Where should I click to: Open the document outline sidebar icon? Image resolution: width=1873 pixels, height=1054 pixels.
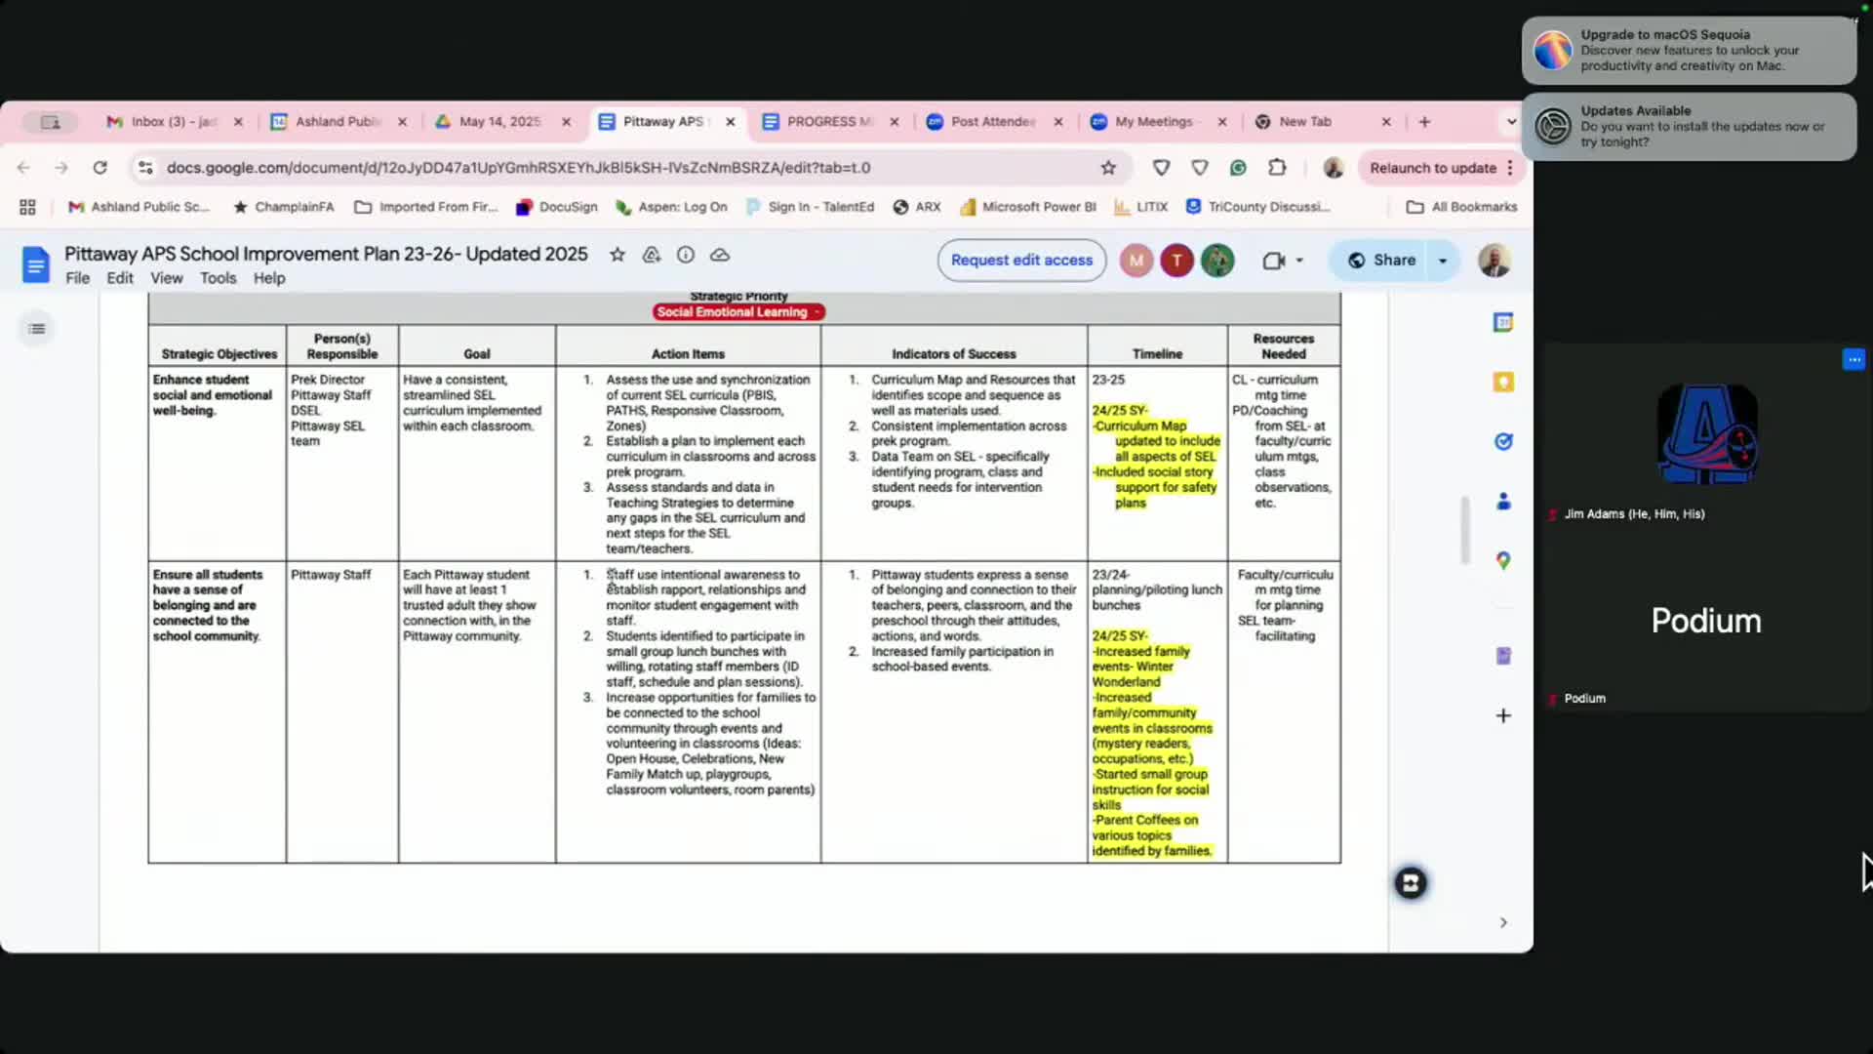[37, 329]
